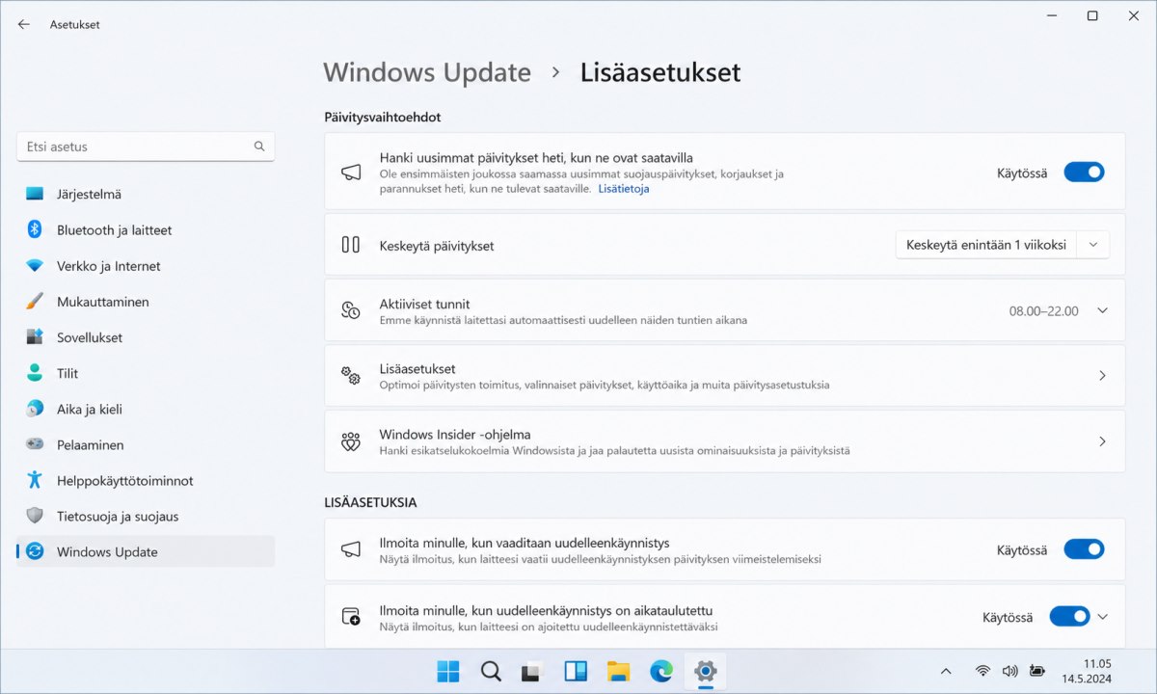Click icon beside Ilmoita minulle, kun vaaditaan uudelleenkäynnistys
Image resolution: width=1157 pixels, height=694 pixels.
(x=351, y=549)
